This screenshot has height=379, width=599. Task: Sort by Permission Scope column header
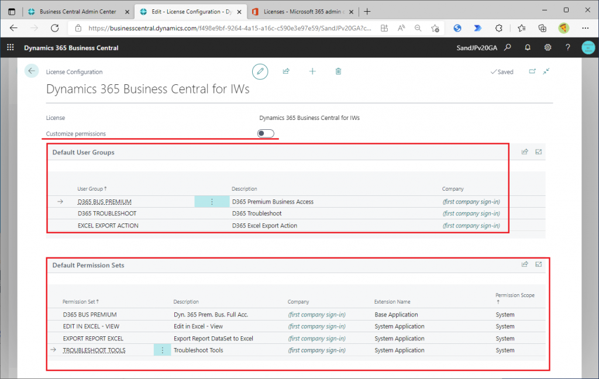click(515, 298)
